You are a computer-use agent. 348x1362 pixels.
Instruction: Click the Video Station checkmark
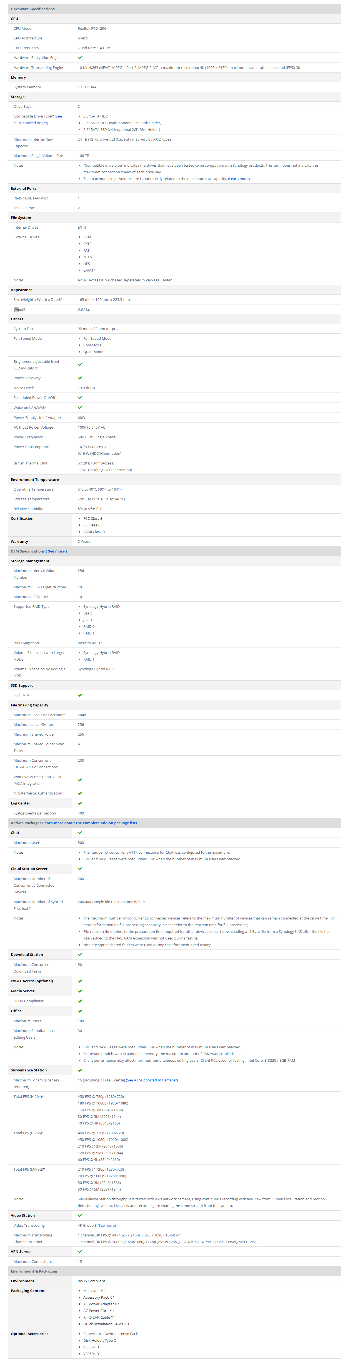coord(80,1216)
